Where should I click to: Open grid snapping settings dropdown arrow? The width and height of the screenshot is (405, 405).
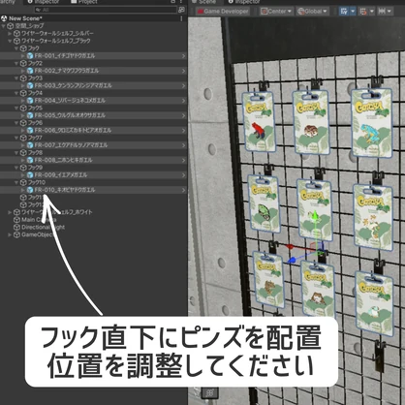[372, 12]
